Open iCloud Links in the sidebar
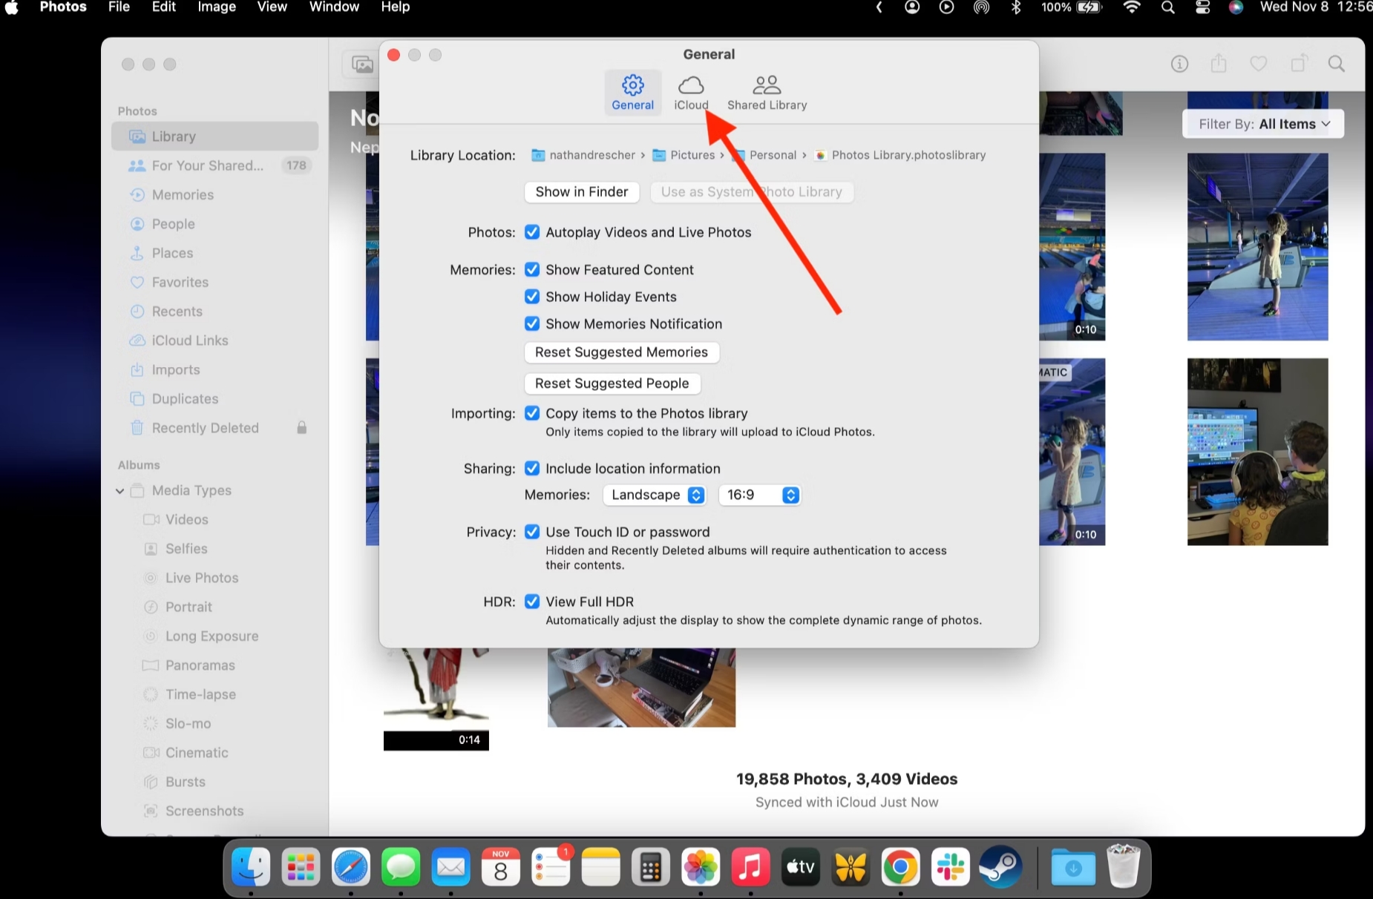 pos(214,340)
